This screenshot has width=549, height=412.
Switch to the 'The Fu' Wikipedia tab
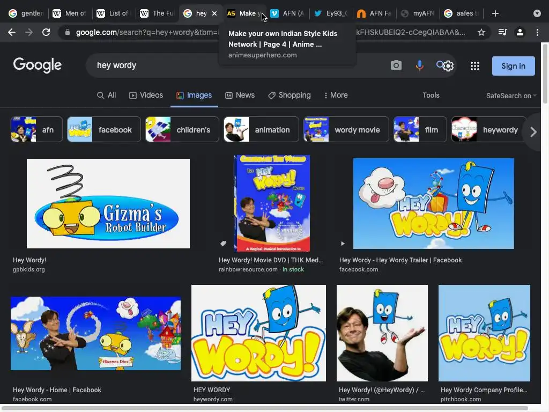157,13
